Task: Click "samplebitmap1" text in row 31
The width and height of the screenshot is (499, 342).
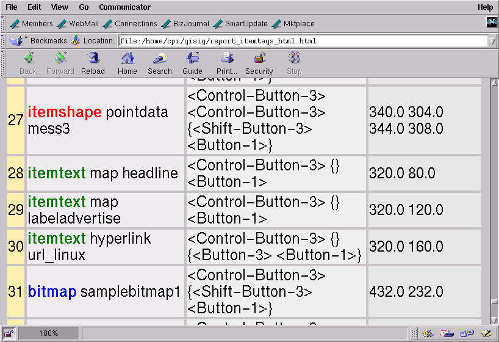Action: click(131, 292)
